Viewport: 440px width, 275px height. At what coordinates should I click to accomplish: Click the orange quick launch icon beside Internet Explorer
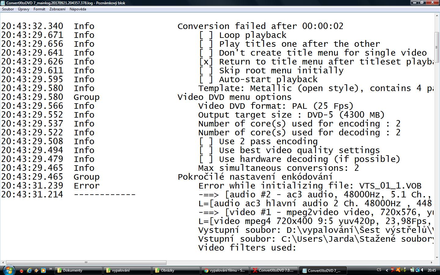pyautogui.click(x=36, y=270)
